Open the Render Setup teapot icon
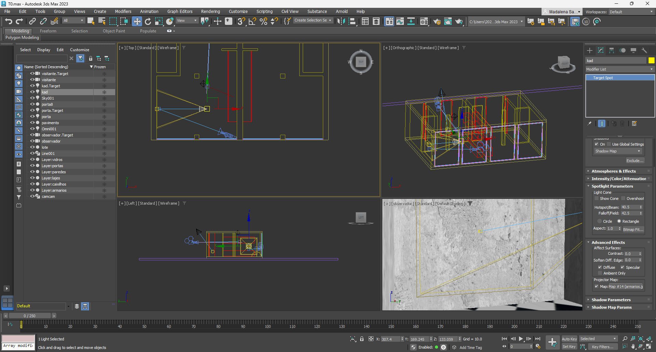The image size is (656, 352). pyautogui.click(x=437, y=21)
